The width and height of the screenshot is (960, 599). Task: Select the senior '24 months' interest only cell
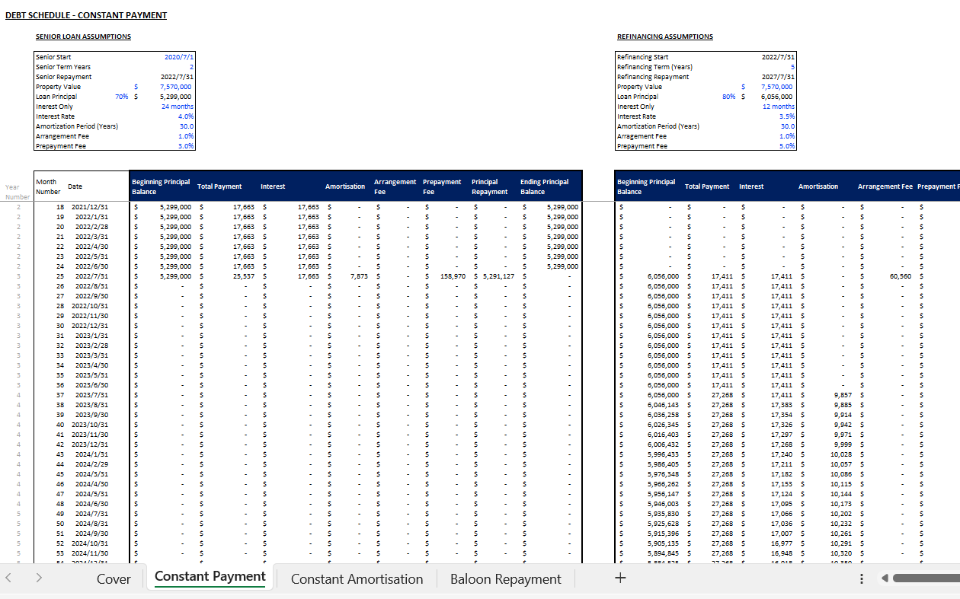(x=178, y=107)
